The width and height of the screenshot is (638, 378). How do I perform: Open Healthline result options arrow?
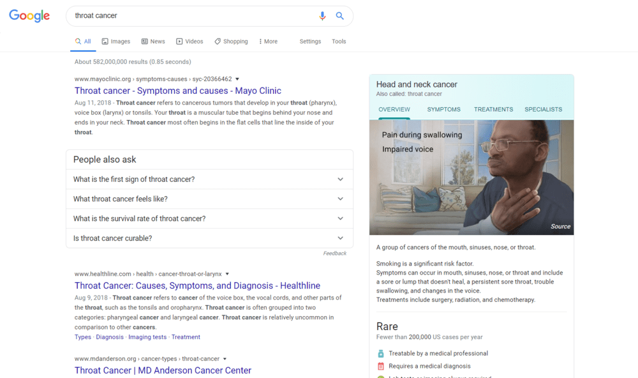(x=228, y=274)
